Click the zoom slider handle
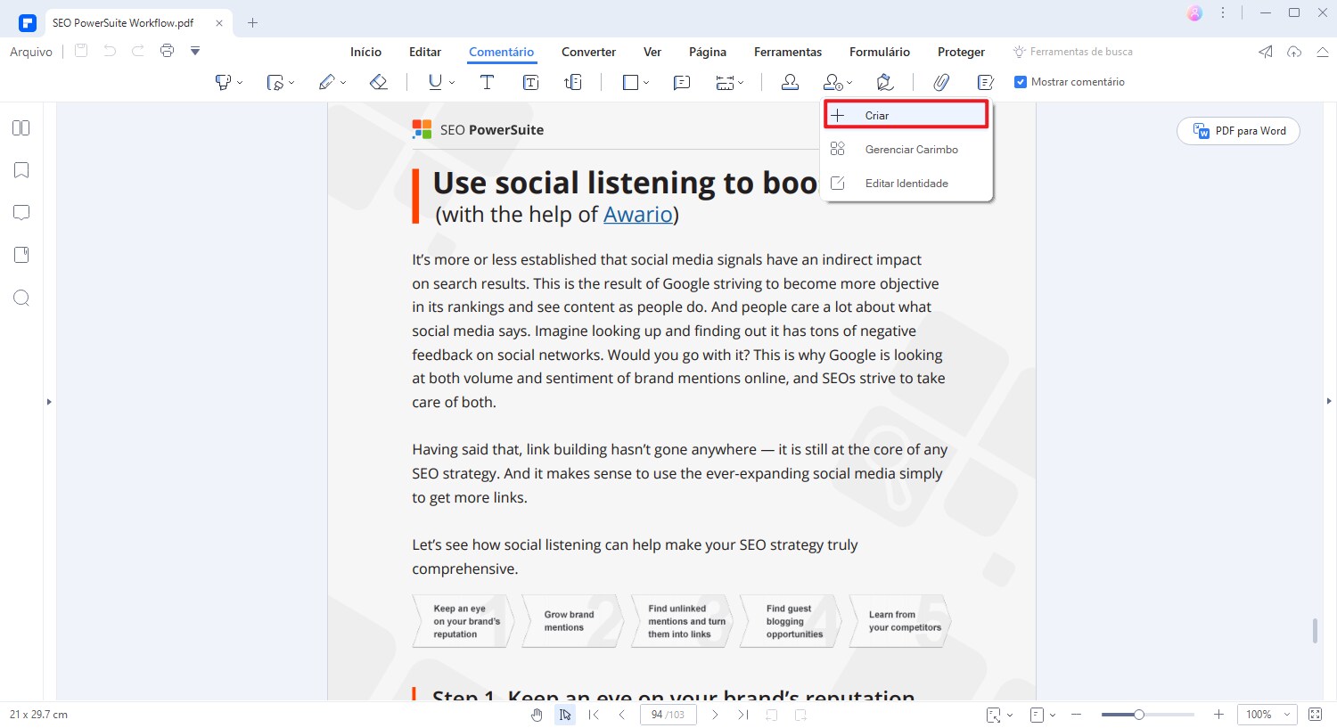The height and width of the screenshot is (728, 1337). tap(1138, 715)
